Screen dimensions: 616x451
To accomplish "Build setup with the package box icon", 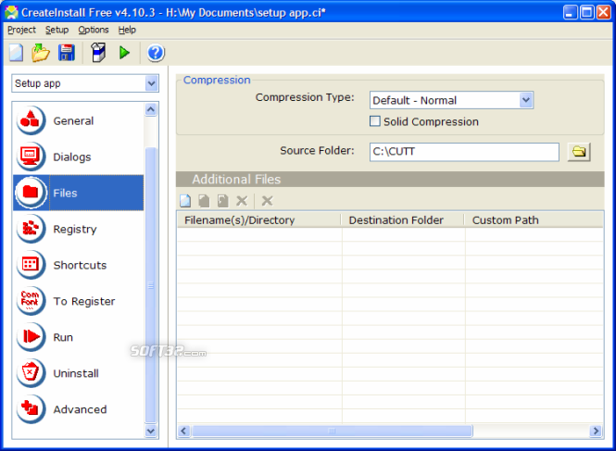I will [98, 53].
